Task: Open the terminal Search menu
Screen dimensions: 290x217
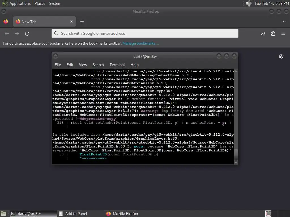Action: point(98,65)
